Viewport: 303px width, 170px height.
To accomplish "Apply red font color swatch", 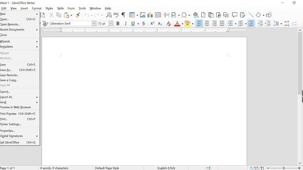I will click(x=177, y=24).
